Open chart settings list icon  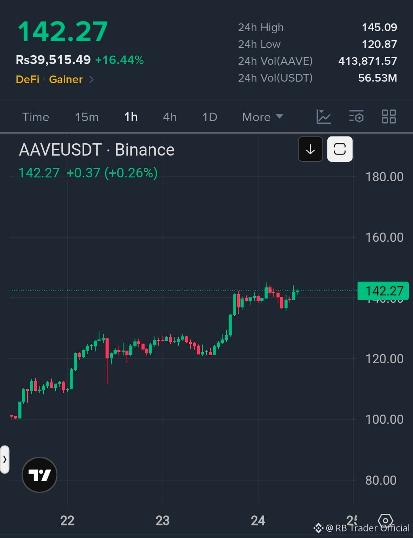click(x=356, y=116)
